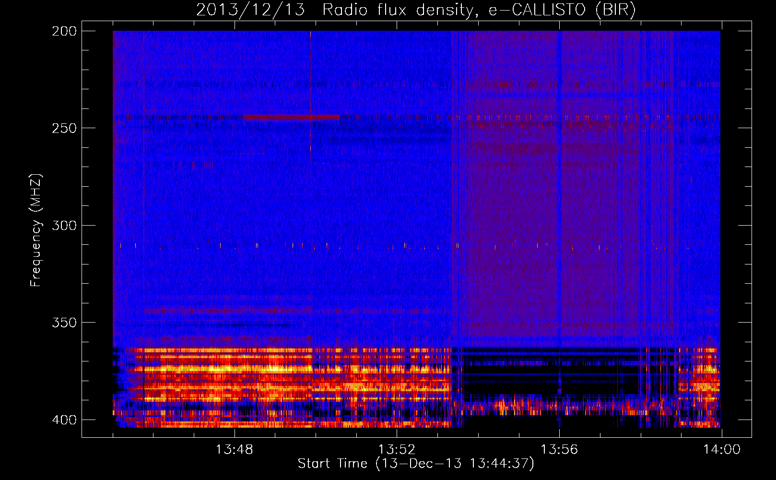The image size is (776, 480).
Task: Click the 250 frequency tick label
Action: click(x=64, y=128)
